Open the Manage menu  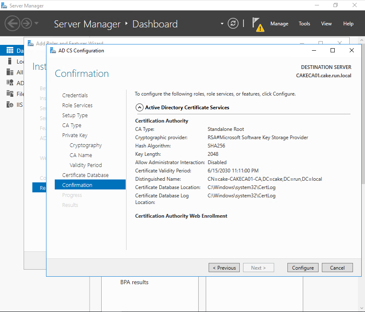pyautogui.click(x=279, y=24)
